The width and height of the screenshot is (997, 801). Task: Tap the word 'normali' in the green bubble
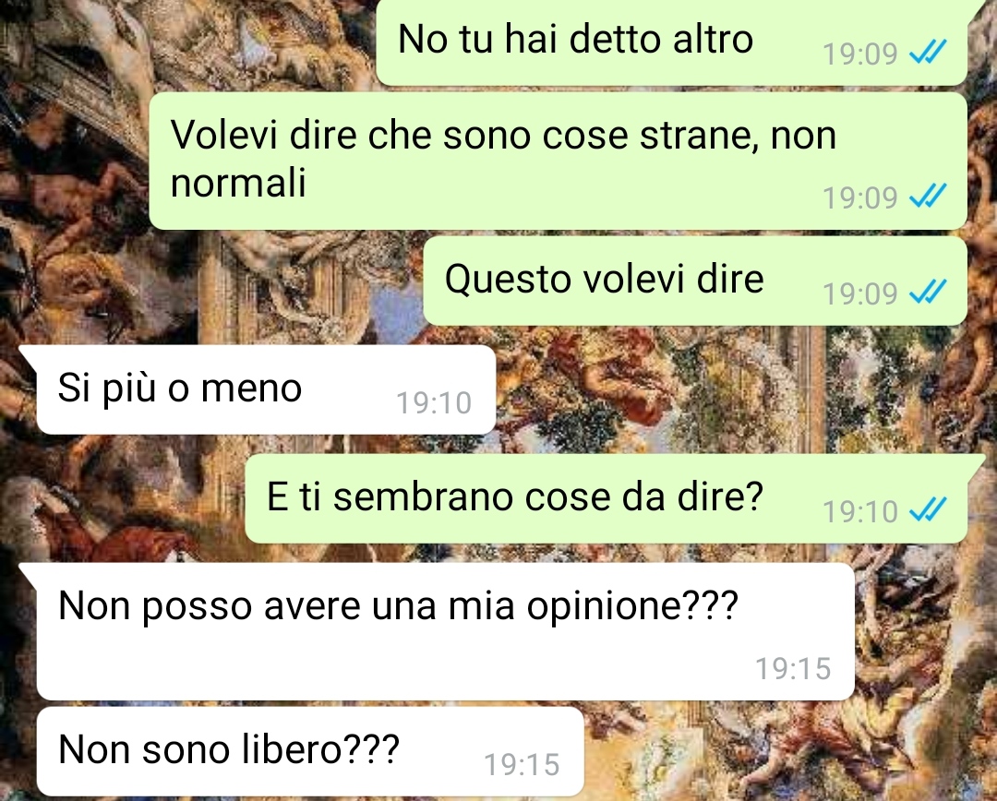238,183
